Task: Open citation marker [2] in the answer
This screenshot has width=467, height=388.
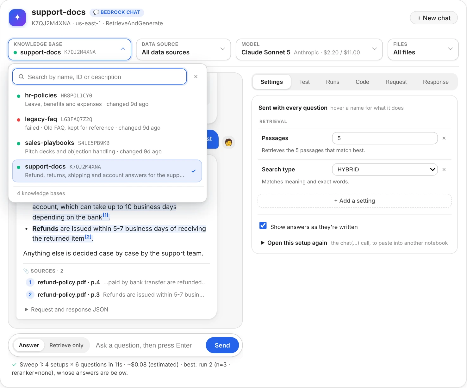Action: (88, 237)
